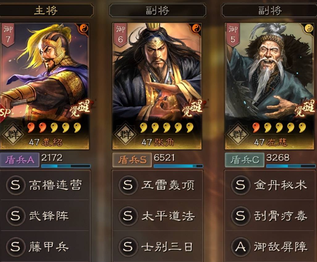Image resolution: width=317 pixels, height=262 pixels.
Task: Tap the 群 faction emblem on 张角 card
Action: point(125,134)
